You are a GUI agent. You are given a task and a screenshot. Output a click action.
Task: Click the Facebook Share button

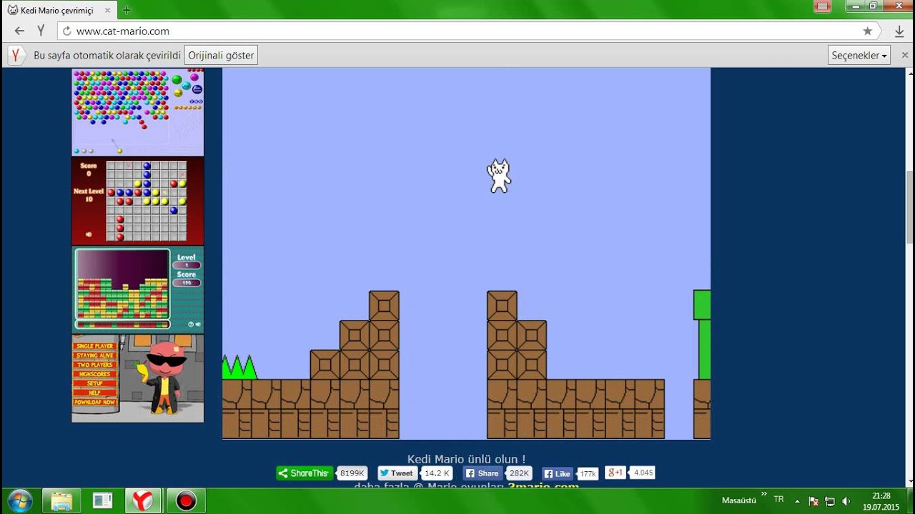point(483,473)
